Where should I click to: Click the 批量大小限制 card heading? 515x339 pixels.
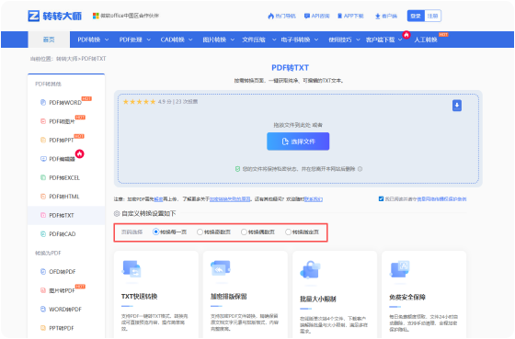pyautogui.click(x=318, y=299)
